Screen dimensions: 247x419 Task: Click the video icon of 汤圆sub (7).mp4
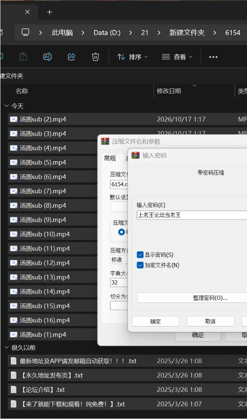coord(14,191)
